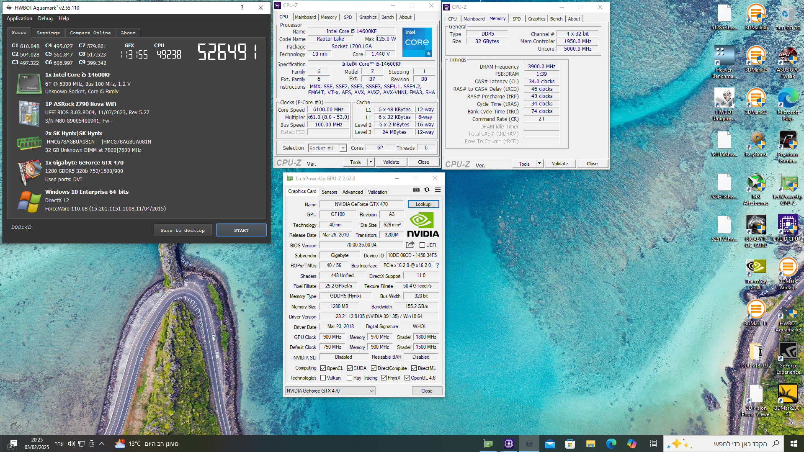Viewport: 804px width, 452px height.
Task: Toggle OpenGL 4.6 checkbox
Action: 407,378
